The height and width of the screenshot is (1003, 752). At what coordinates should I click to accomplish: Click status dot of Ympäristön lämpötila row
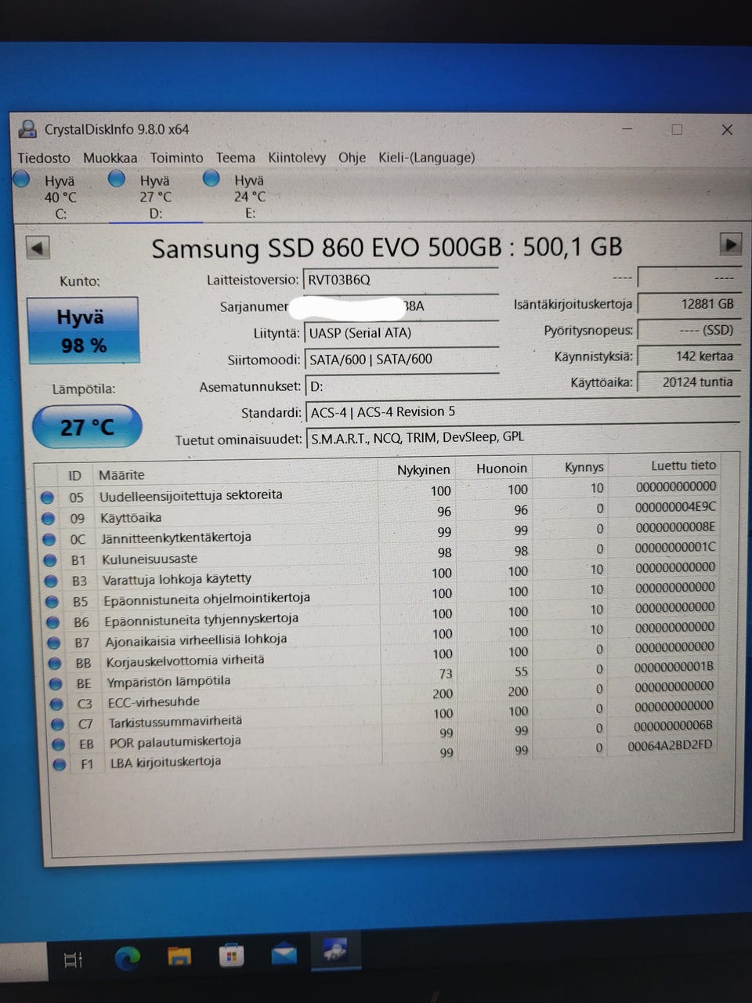point(56,683)
